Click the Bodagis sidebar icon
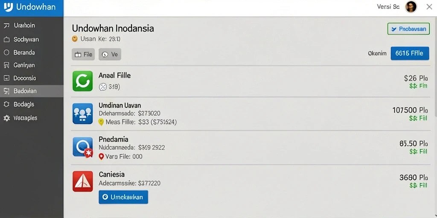The image size is (437, 218). pos(6,105)
